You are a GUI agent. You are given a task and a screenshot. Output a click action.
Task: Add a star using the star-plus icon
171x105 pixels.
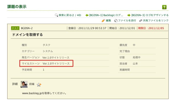point(39,85)
